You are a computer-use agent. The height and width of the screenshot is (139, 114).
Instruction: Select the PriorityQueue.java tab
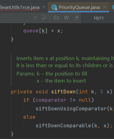pos(79,7)
